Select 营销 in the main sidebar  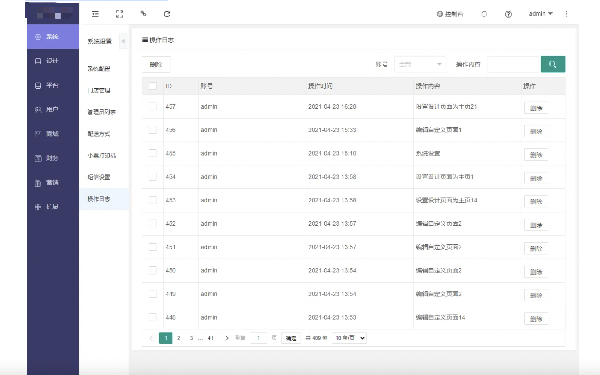click(53, 182)
